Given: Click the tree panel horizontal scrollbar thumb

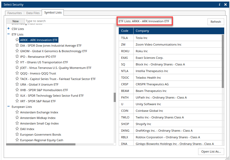Looking at the screenshot, I should (x=41, y=144).
